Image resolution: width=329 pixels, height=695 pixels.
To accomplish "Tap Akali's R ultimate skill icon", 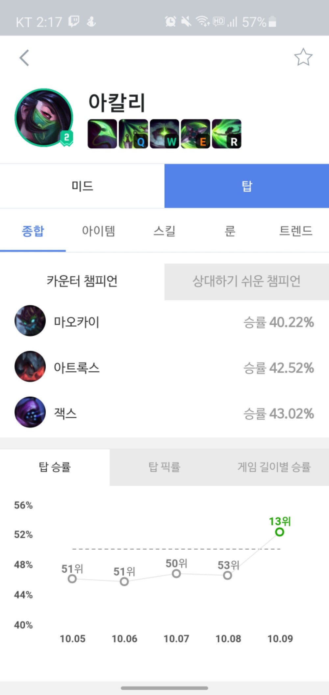I will 227,134.
